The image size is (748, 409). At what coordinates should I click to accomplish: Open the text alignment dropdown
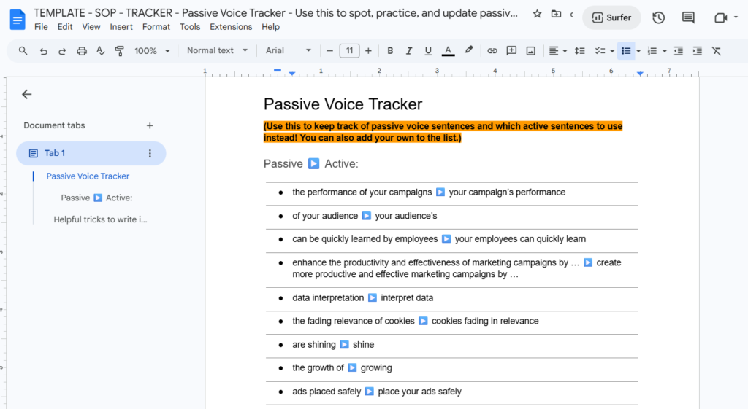557,51
